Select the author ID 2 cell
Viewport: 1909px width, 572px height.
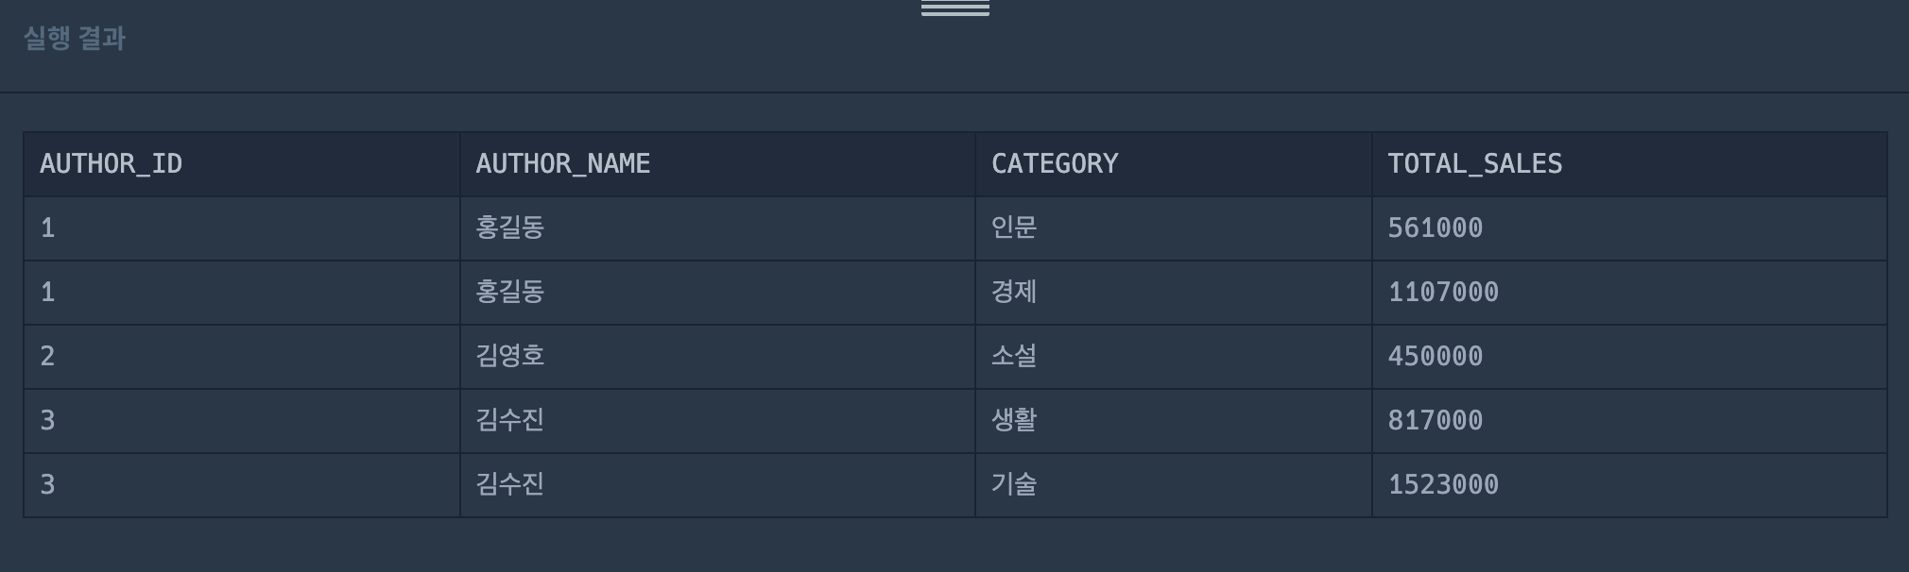tap(48, 357)
